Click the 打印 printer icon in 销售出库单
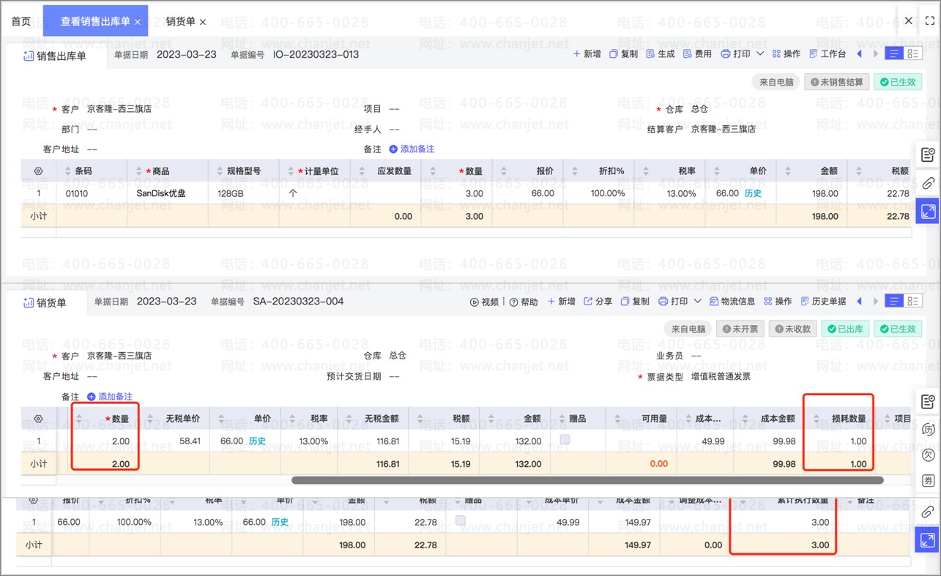Viewport: 941px width, 576px height. click(725, 53)
